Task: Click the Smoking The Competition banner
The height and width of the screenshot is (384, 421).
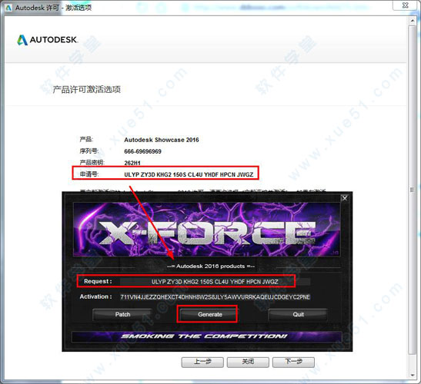Action: 207,336
